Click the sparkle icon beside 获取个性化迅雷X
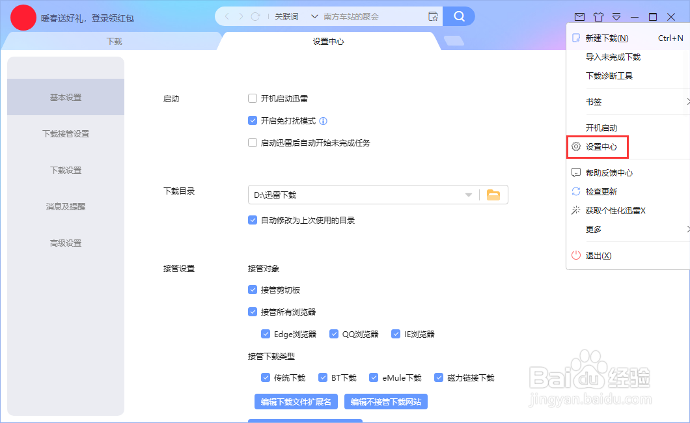 576,210
